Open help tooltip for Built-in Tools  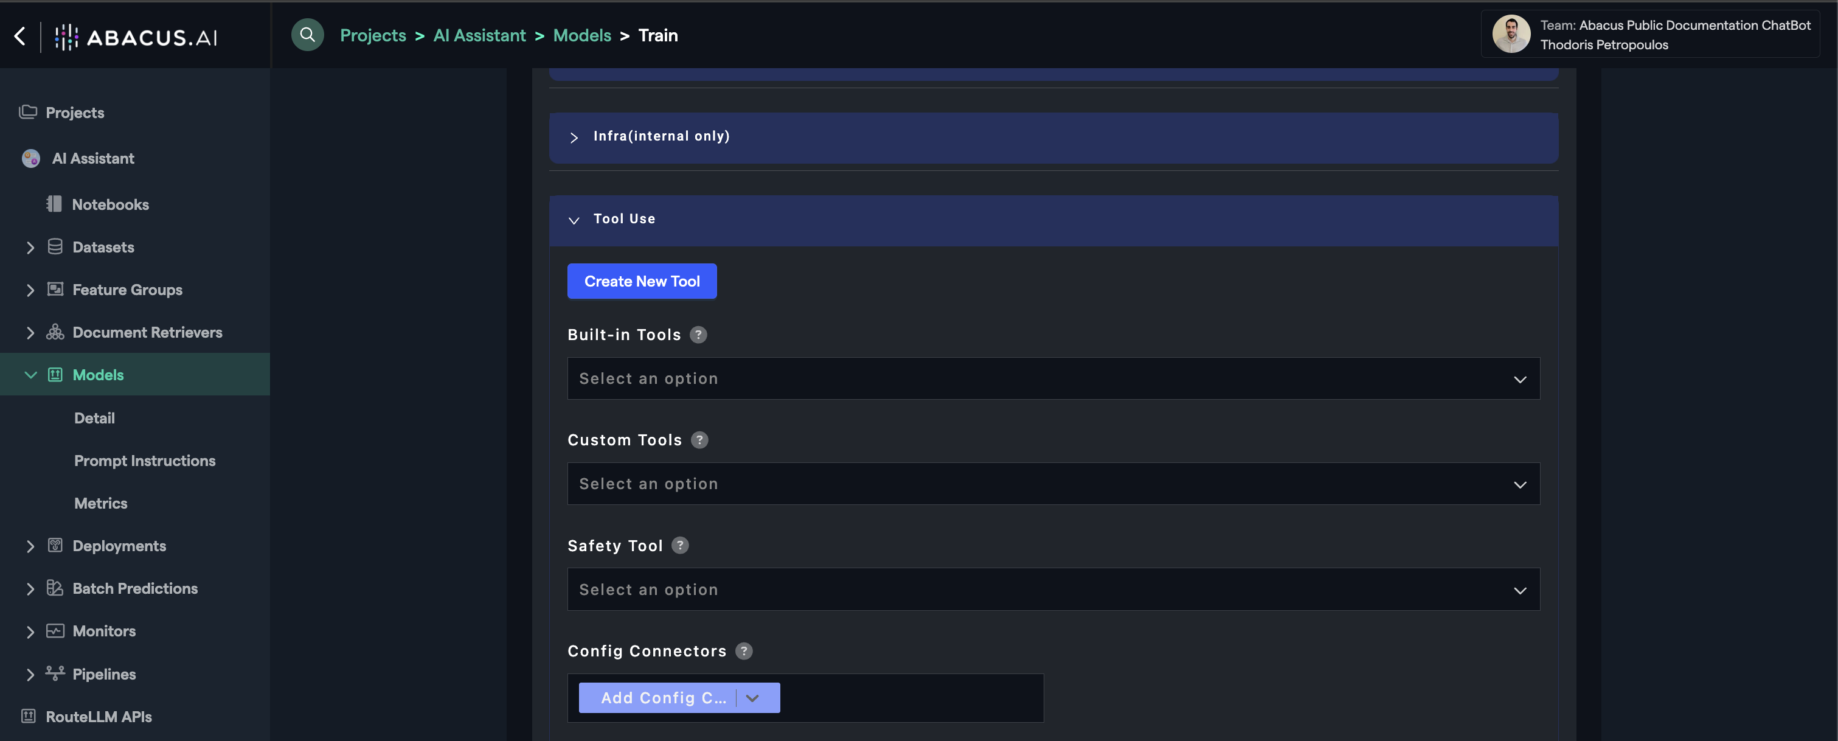pyautogui.click(x=698, y=334)
